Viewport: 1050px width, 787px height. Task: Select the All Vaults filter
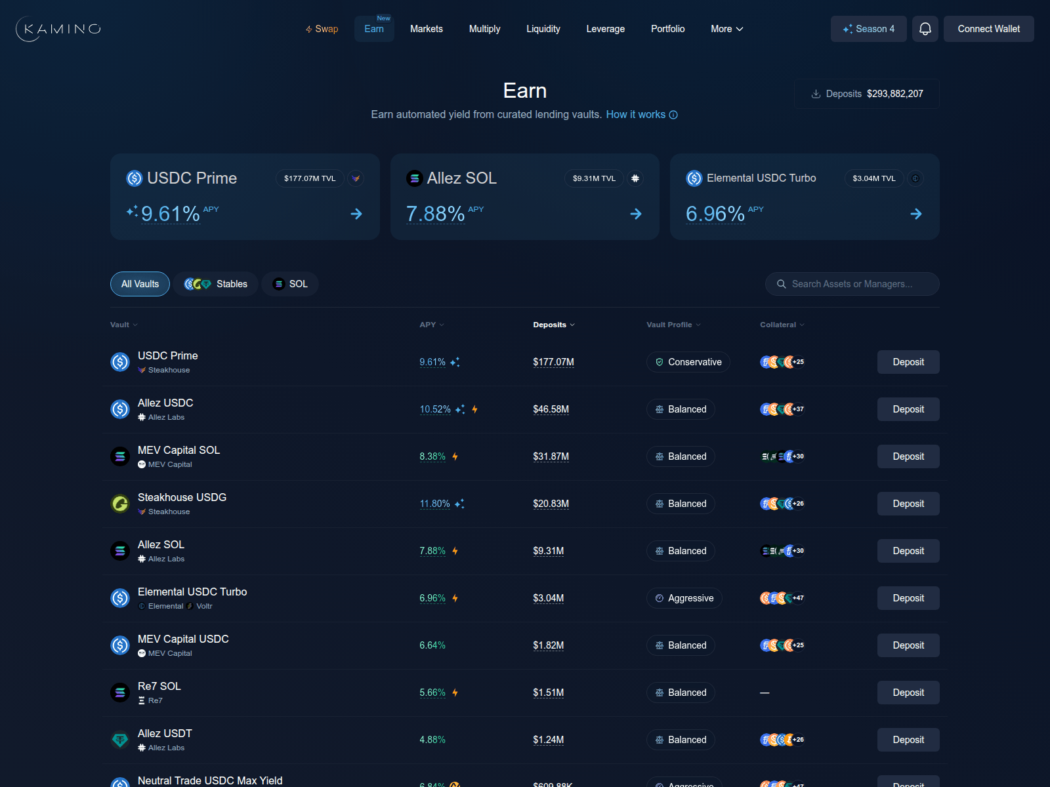tap(140, 284)
